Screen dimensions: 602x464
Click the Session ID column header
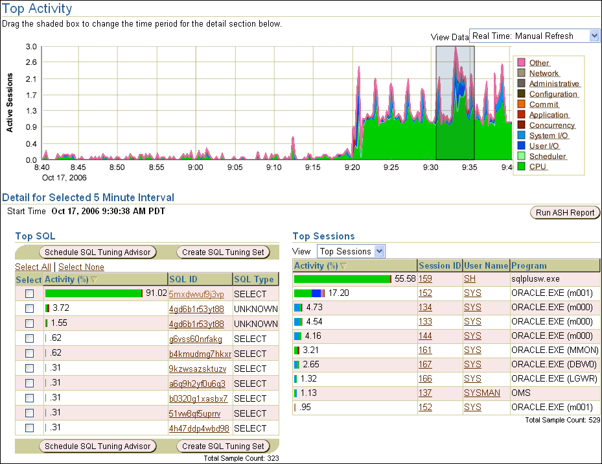click(x=439, y=265)
